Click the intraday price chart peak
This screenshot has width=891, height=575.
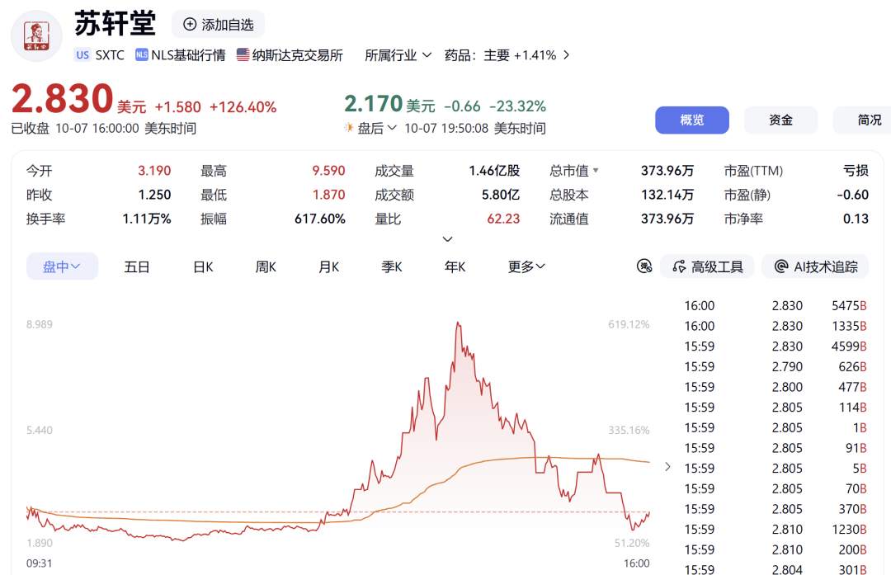(458, 324)
